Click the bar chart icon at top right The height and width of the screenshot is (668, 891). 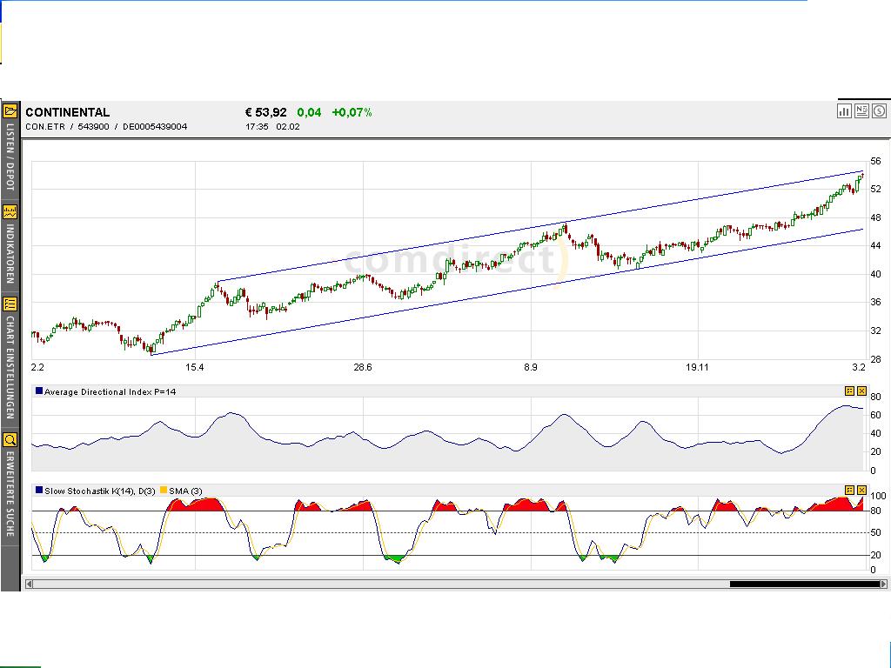pos(844,111)
